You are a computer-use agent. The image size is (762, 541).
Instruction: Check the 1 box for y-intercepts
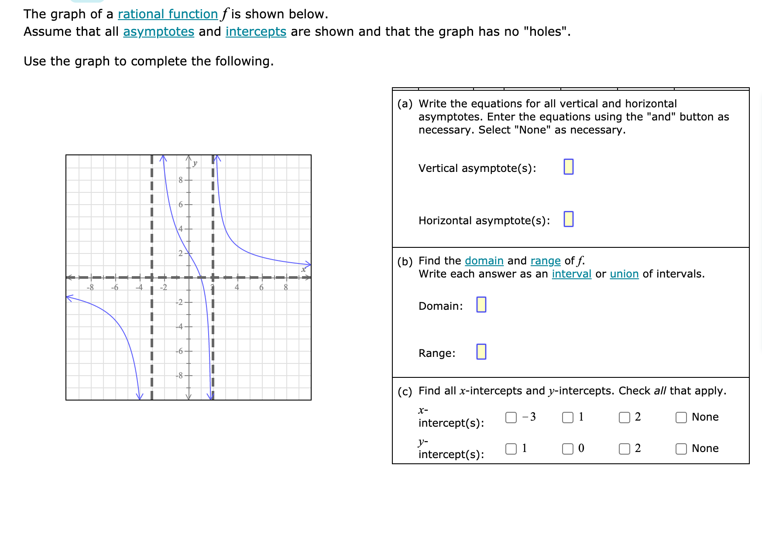click(511, 448)
